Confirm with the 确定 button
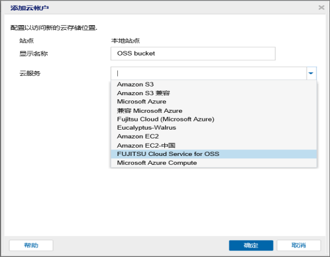 (251, 245)
